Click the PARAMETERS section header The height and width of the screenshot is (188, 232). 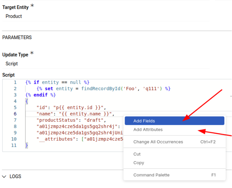click(17, 37)
